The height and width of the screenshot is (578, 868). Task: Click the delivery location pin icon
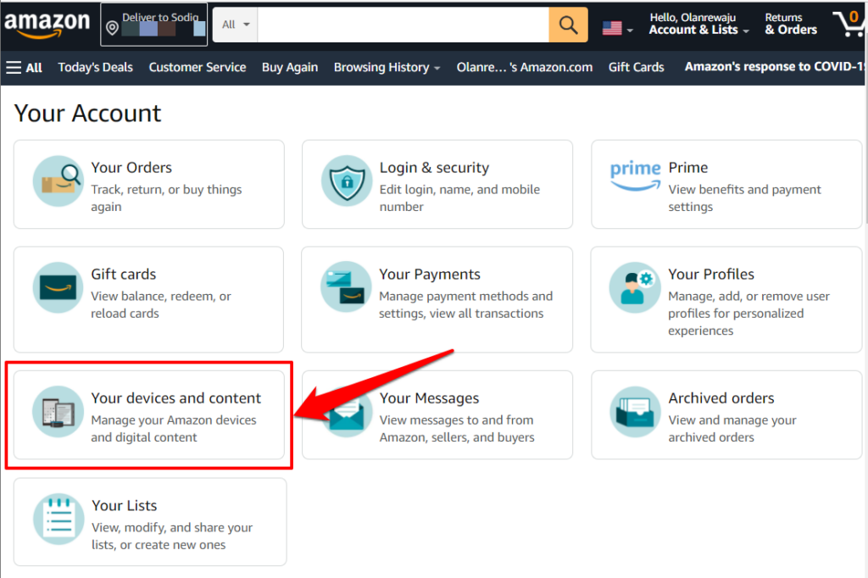(112, 28)
